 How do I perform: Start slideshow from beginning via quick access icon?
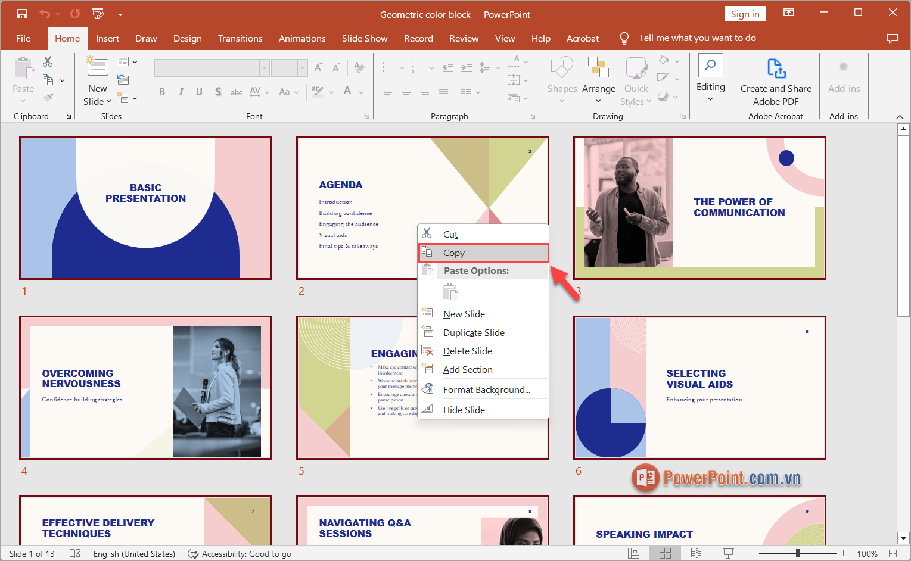point(98,14)
